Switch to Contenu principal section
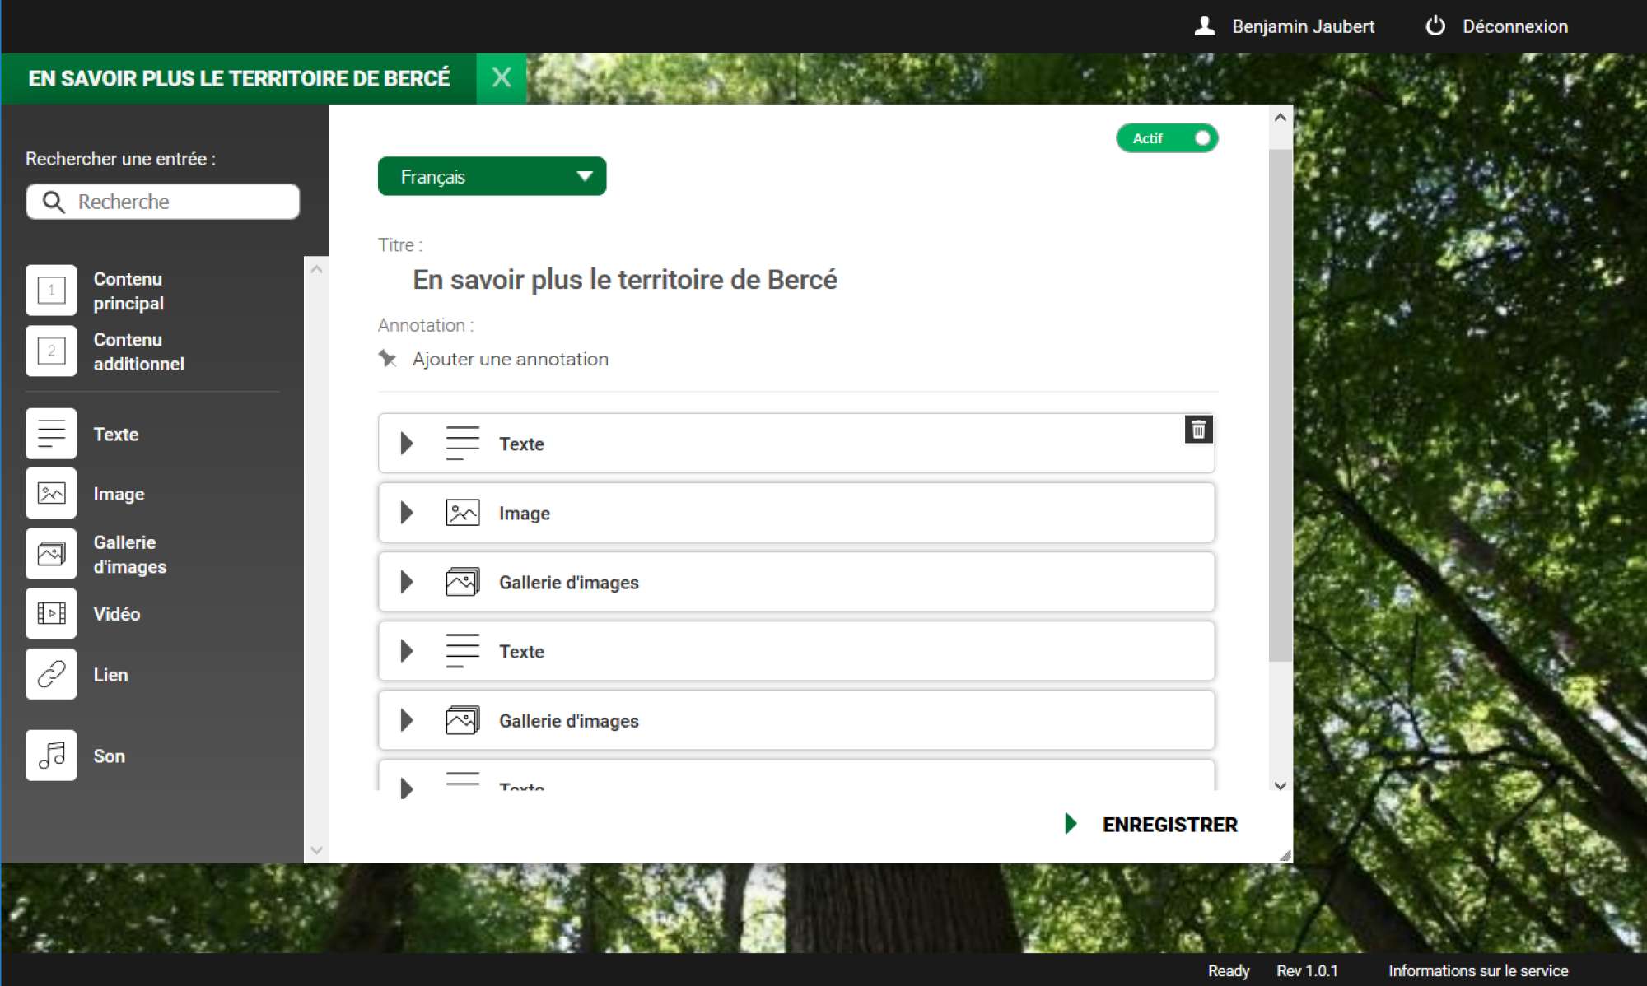 [x=51, y=291]
